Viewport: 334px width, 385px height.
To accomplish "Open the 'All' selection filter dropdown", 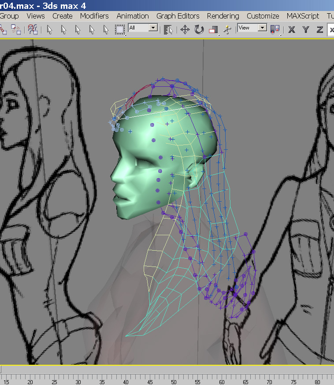I will pos(152,28).
